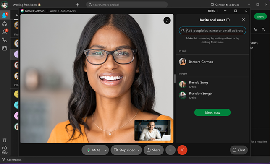This screenshot has height=164, width=270.
Task: Select invitee Brenda Song
Action: (x=212, y=84)
